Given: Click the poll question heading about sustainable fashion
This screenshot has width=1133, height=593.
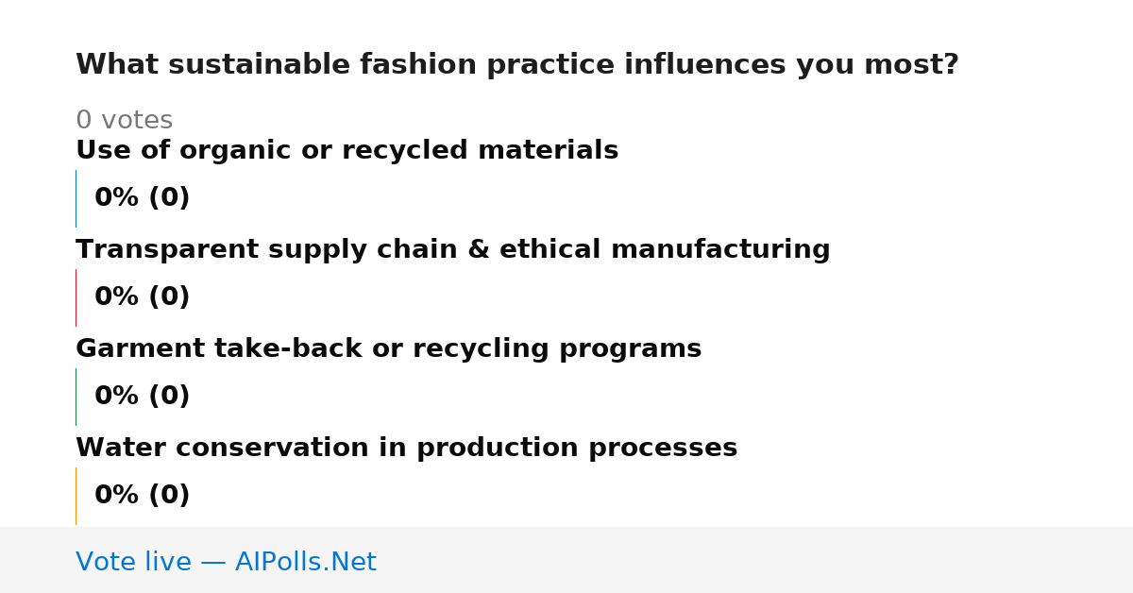Looking at the screenshot, I should (517, 65).
